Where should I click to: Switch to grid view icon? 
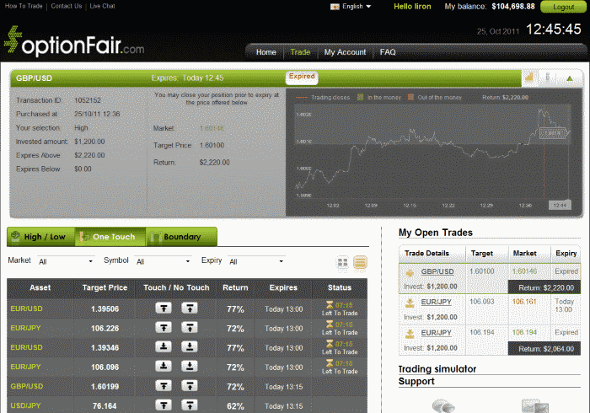click(x=343, y=263)
